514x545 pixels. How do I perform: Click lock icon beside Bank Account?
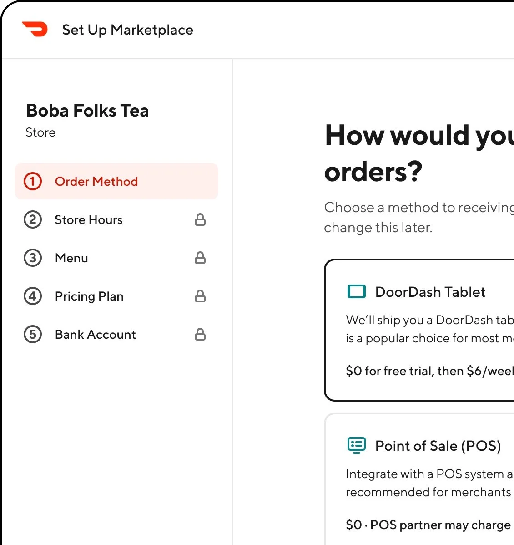click(x=200, y=334)
